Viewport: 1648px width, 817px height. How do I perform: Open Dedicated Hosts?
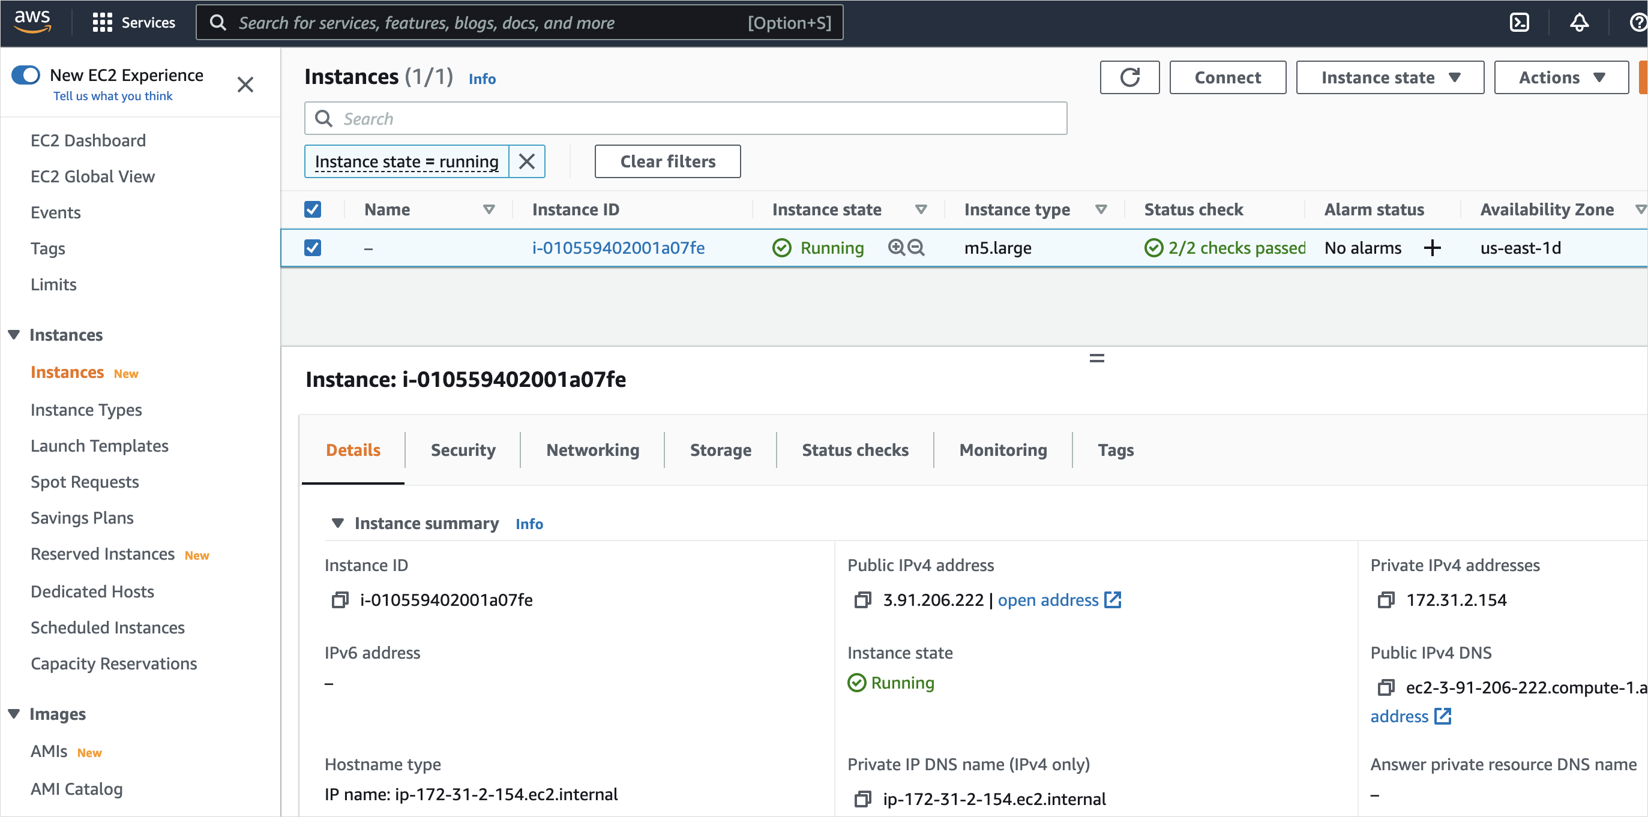92,591
